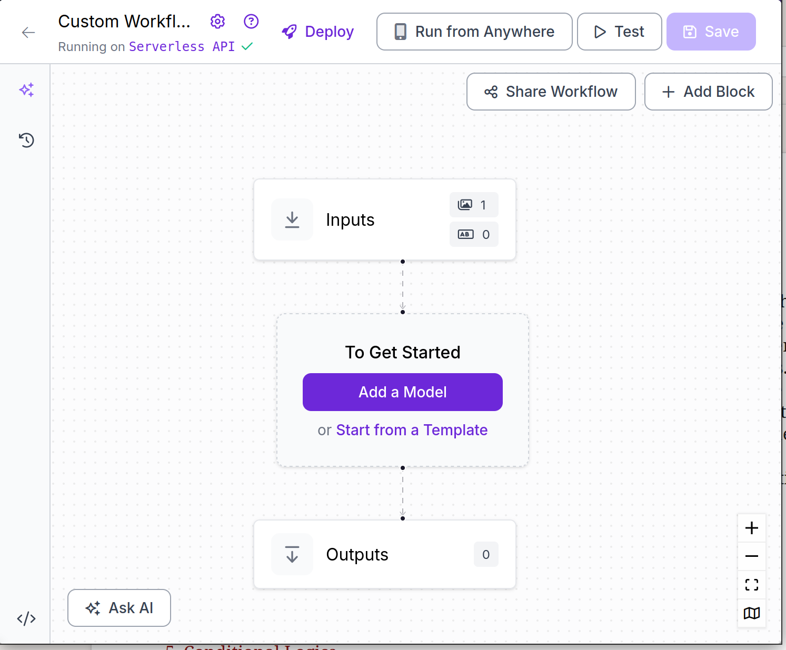The height and width of the screenshot is (650, 786).
Task: Go back using the arrow icon
Action: [x=28, y=32]
